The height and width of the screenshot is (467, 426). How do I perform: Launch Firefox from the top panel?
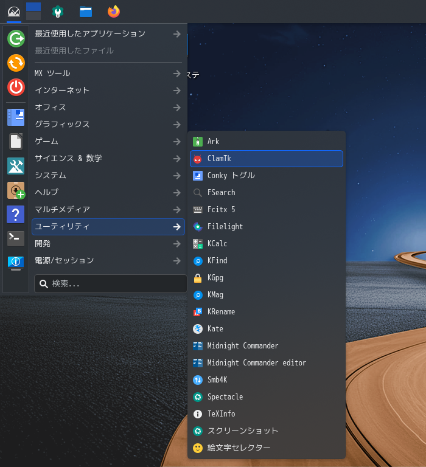tap(114, 12)
